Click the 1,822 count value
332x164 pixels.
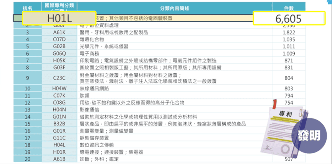click(289, 33)
